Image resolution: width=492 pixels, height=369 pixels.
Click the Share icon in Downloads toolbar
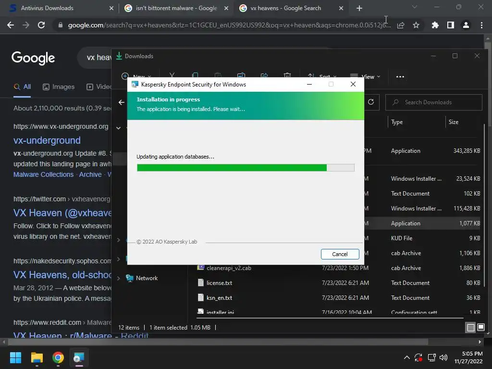(x=264, y=75)
